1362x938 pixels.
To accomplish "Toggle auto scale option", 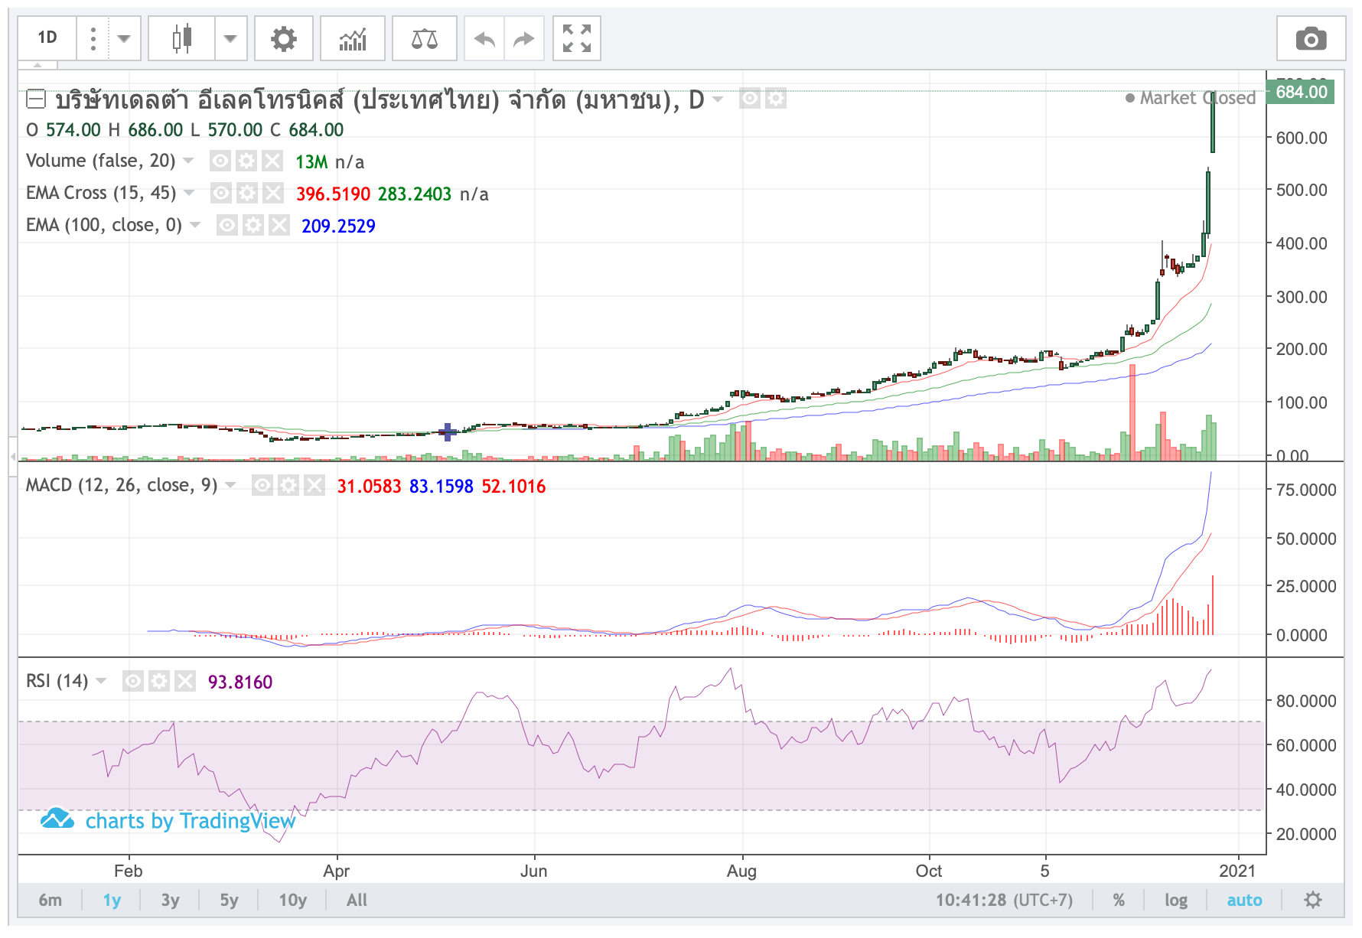I will pyautogui.click(x=1244, y=900).
